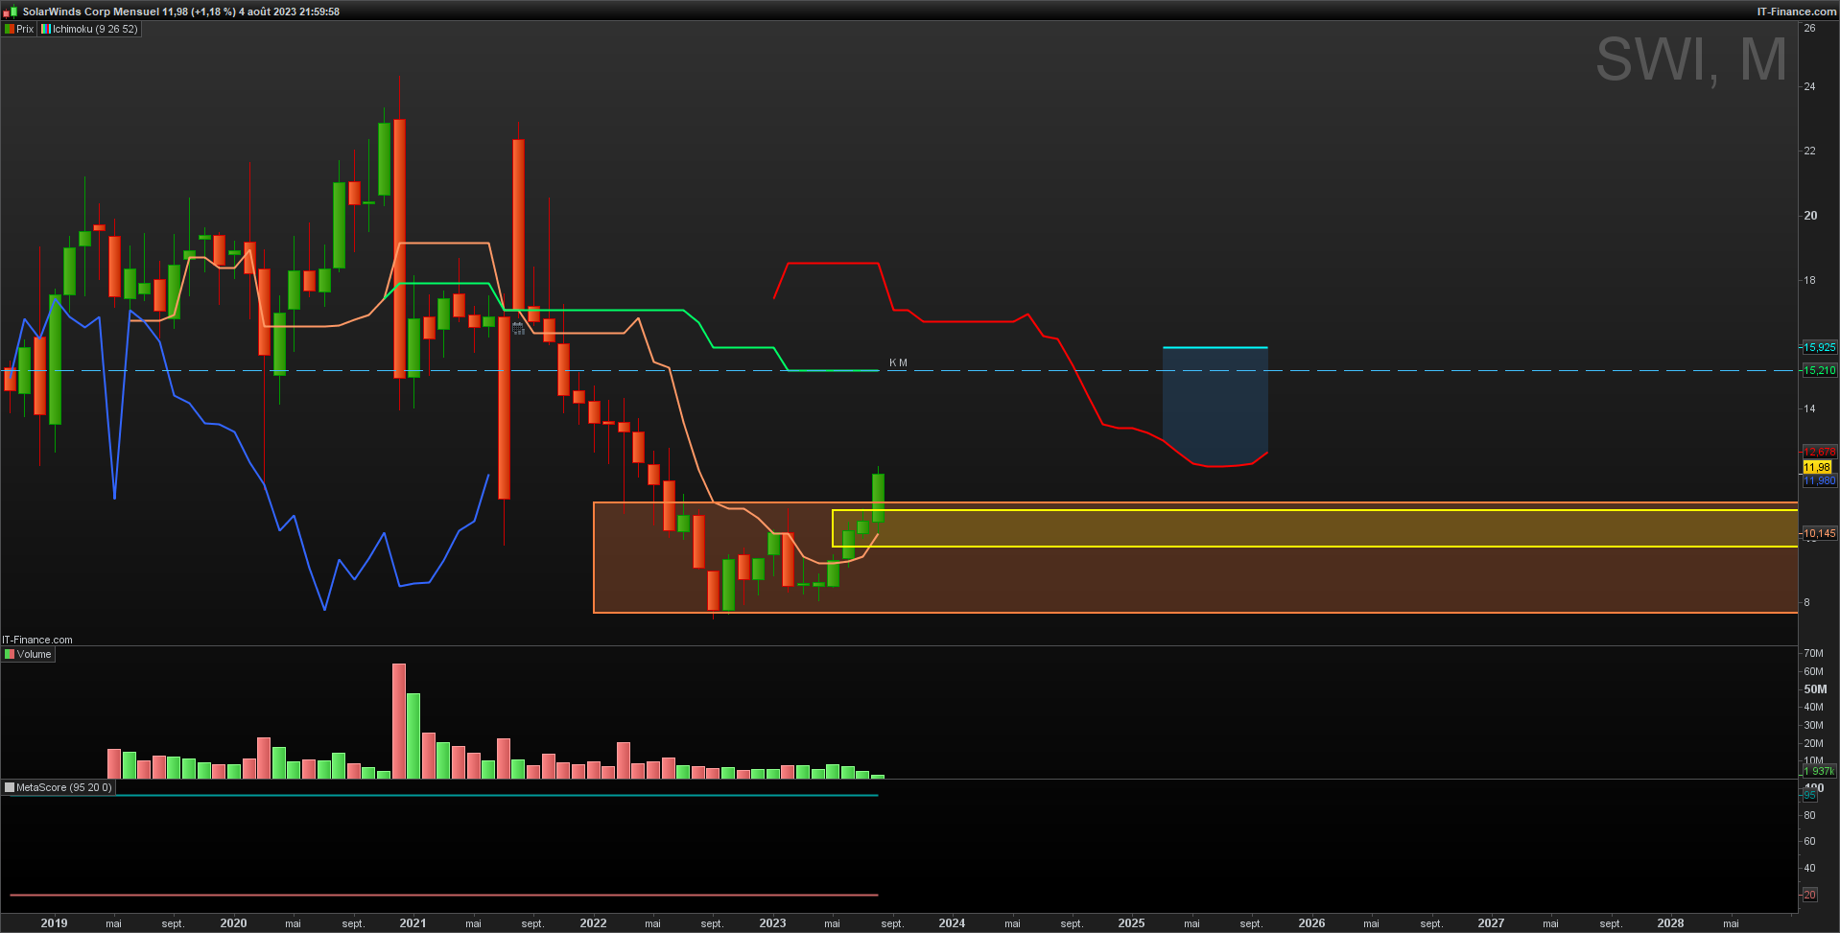Open the Ichimoku (9 26 52) indicator label

tap(95, 29)
